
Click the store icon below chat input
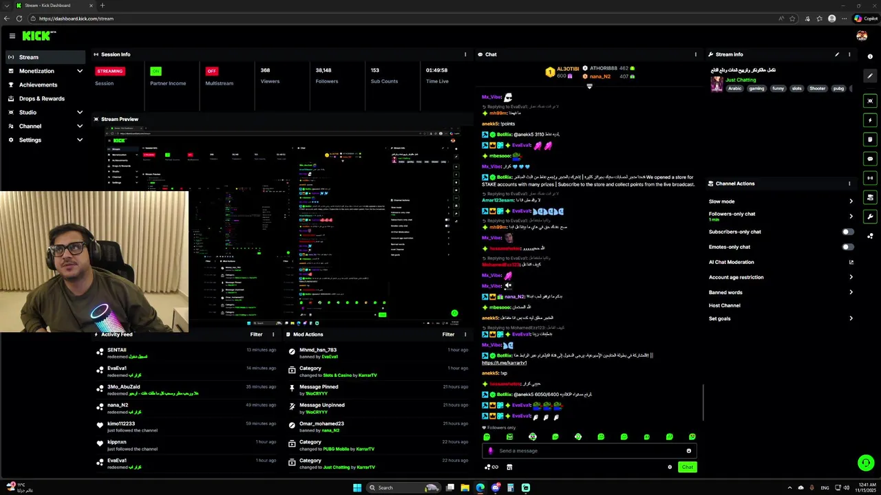coord(509,467)
